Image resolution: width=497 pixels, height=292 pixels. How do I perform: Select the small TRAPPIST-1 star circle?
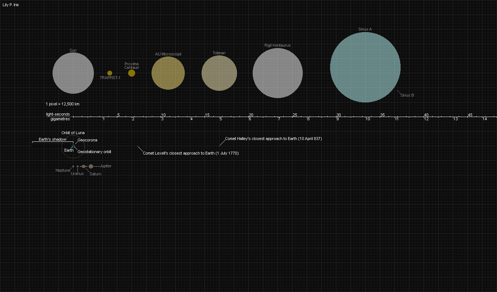[x=110, y=73]
